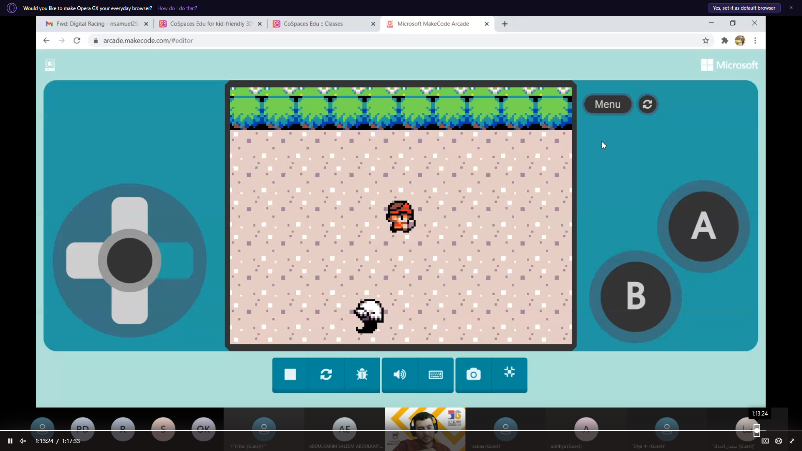The height and width of the screenshot is (451, 802).
Task: Select participant avatar PD
Action: click(x=83, y=429)
